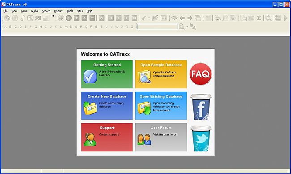Click the blue checkmark Getting Started icon
The image size is (291, 174).
point(90,76)
